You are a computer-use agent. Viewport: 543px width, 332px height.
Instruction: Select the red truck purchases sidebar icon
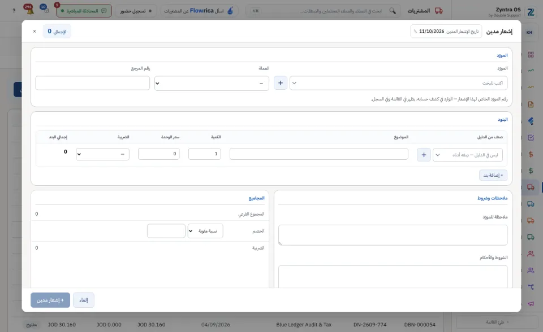(531, 187)
